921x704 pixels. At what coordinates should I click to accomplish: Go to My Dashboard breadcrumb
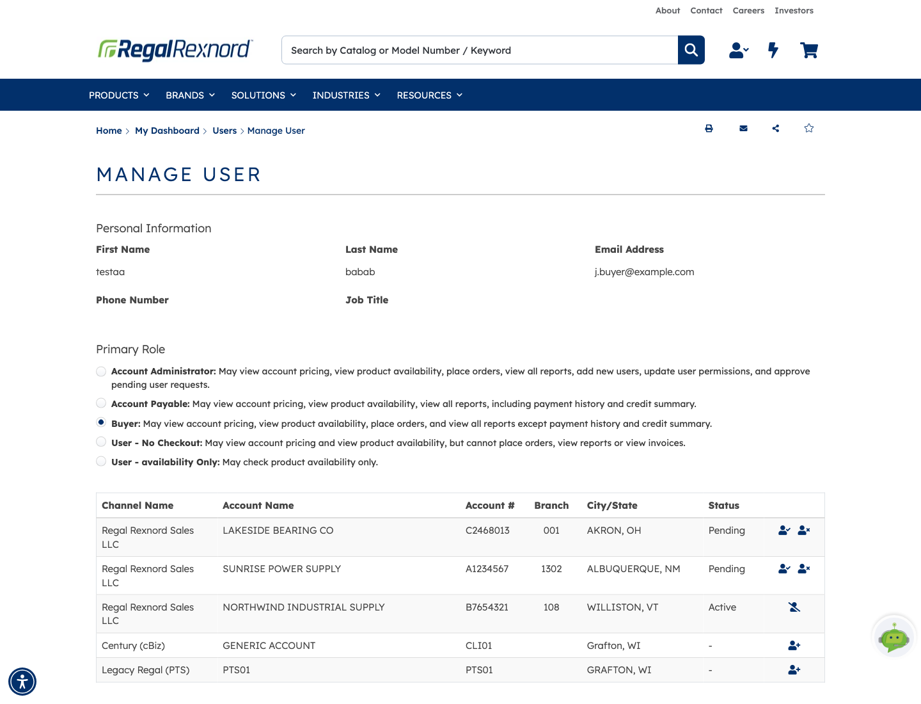(x=167, y=131)
